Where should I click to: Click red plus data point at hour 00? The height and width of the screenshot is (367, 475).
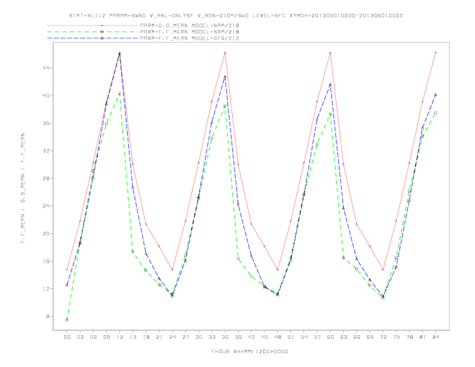click(x=67, y=269)
